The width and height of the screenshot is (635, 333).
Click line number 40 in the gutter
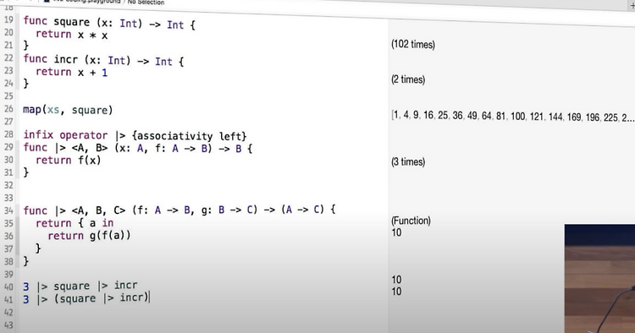tap(8, 287)
